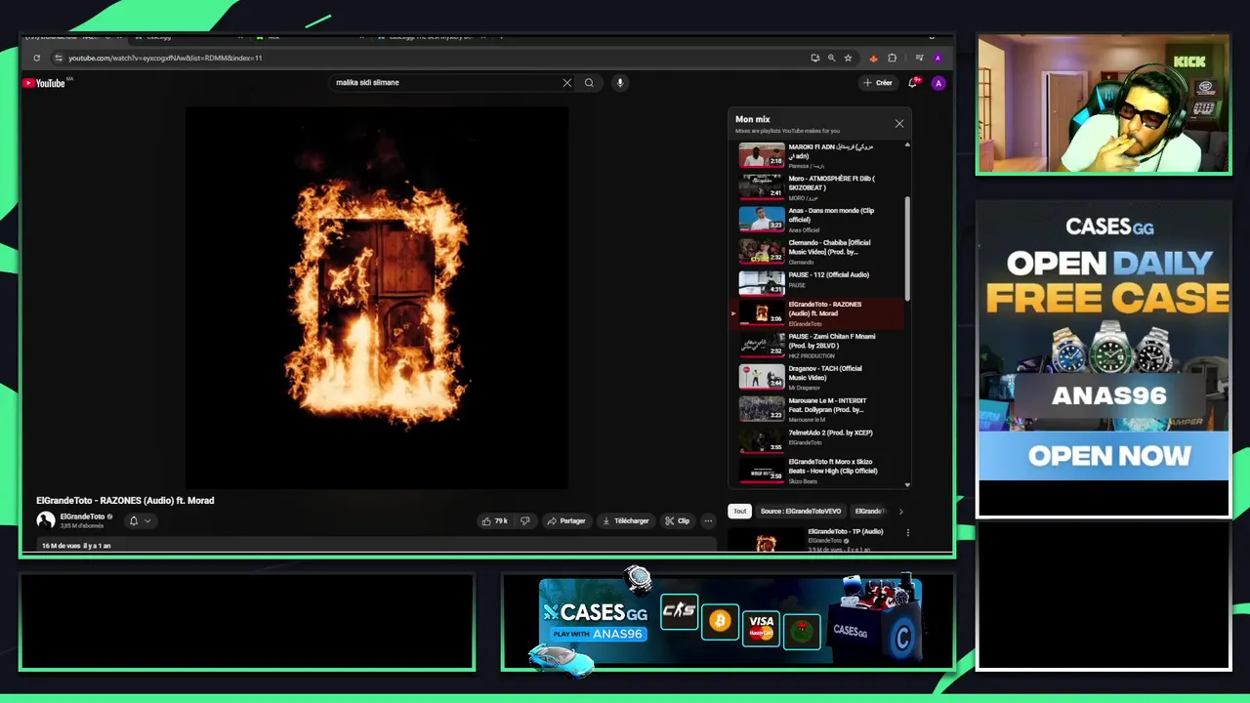This screenshot has width=1250, height=703.
Task: Bookmark this page with the star
Action: tap(848, 58)
